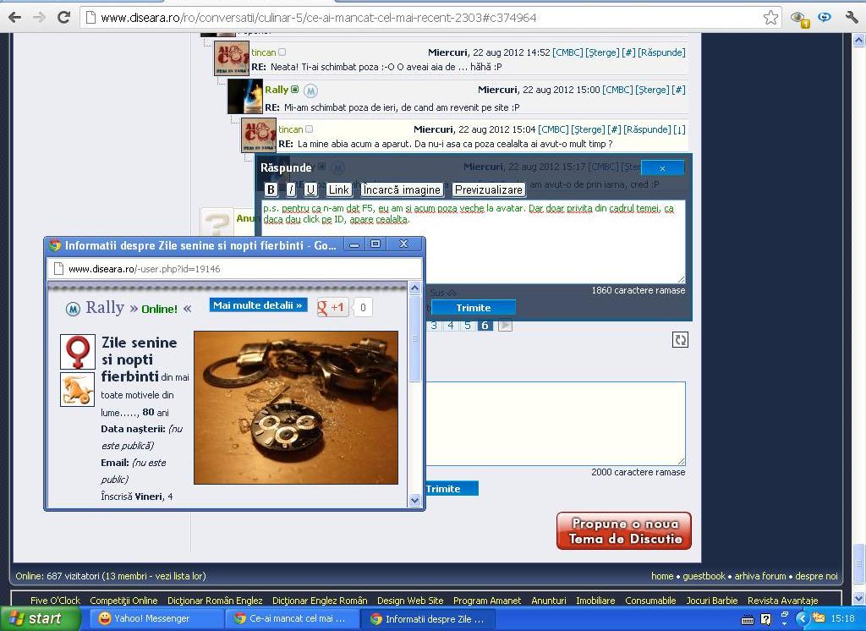
Task: Click the browser Back arrow
Action: pyautogui.click(x=15, y=18)
